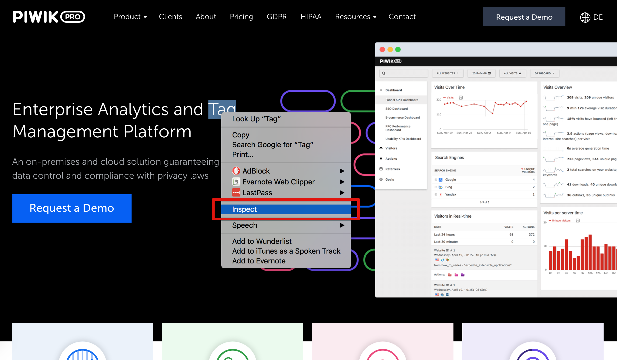Image resolution: width=617 pixels, height=360 pixels.
Task: Open the Resources dropdown menu
Action: 356,17
